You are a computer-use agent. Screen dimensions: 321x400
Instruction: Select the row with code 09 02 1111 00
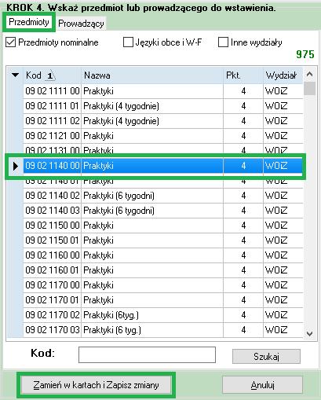tap(163, 91)
